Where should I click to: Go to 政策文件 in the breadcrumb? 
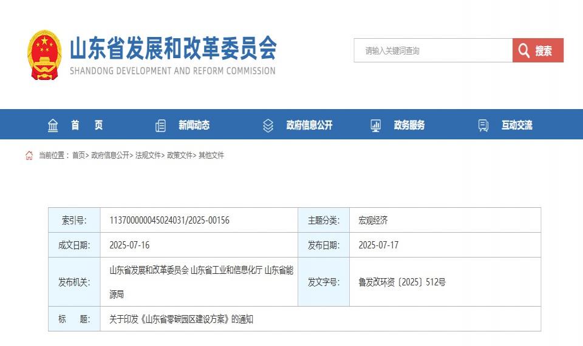tap(180, 155)
